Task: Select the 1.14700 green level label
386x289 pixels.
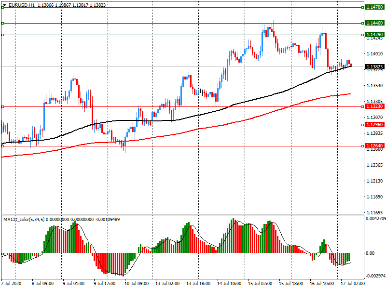Action: coord(374,7)
